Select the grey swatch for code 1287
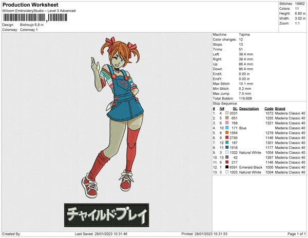Screen dimensions: 308x238 (227, 157)
